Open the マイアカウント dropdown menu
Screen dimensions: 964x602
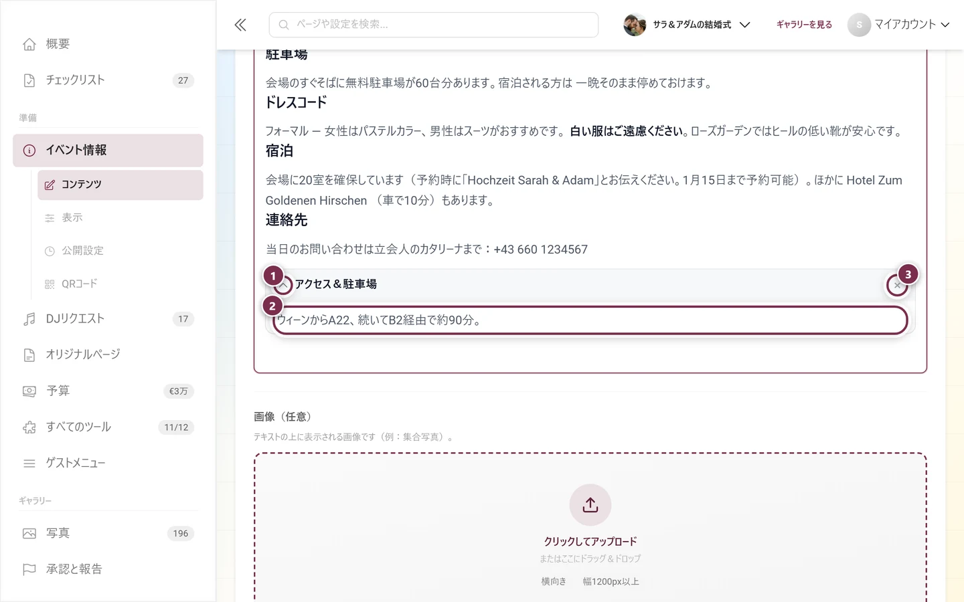click(x=899, y=25)
